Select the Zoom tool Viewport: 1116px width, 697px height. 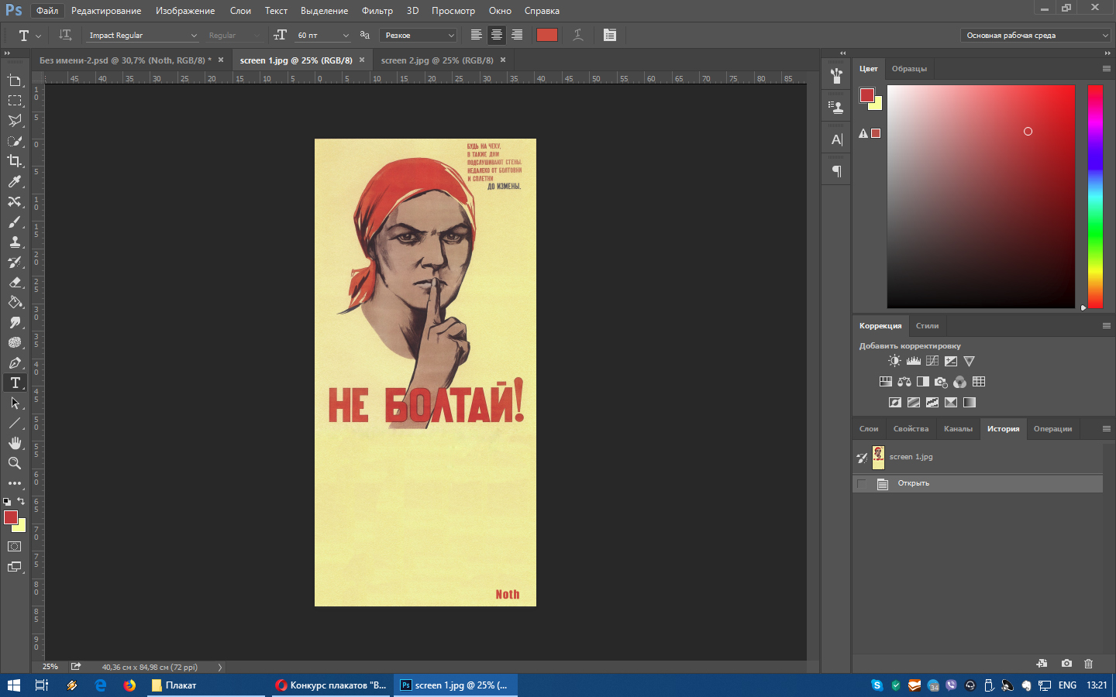[15, 463]
